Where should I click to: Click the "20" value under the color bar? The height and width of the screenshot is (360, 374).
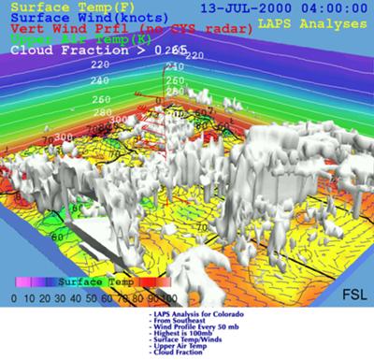pos(45,298)
